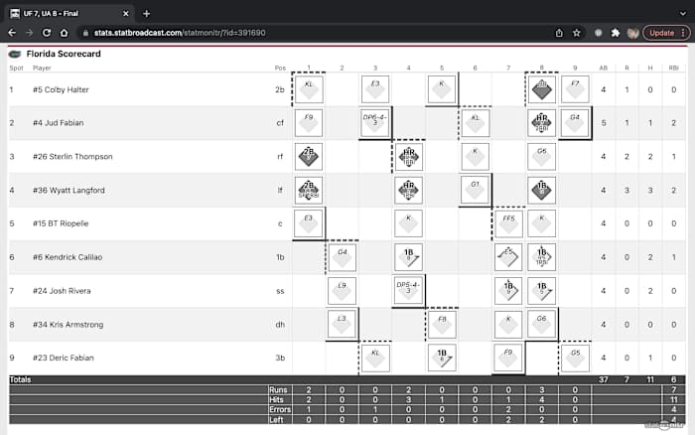This screenshot has width=695, height=435.
Task: Select Kris Armstrong's inning 8 G6 at-bat
Action: click(x=542, y=324)
